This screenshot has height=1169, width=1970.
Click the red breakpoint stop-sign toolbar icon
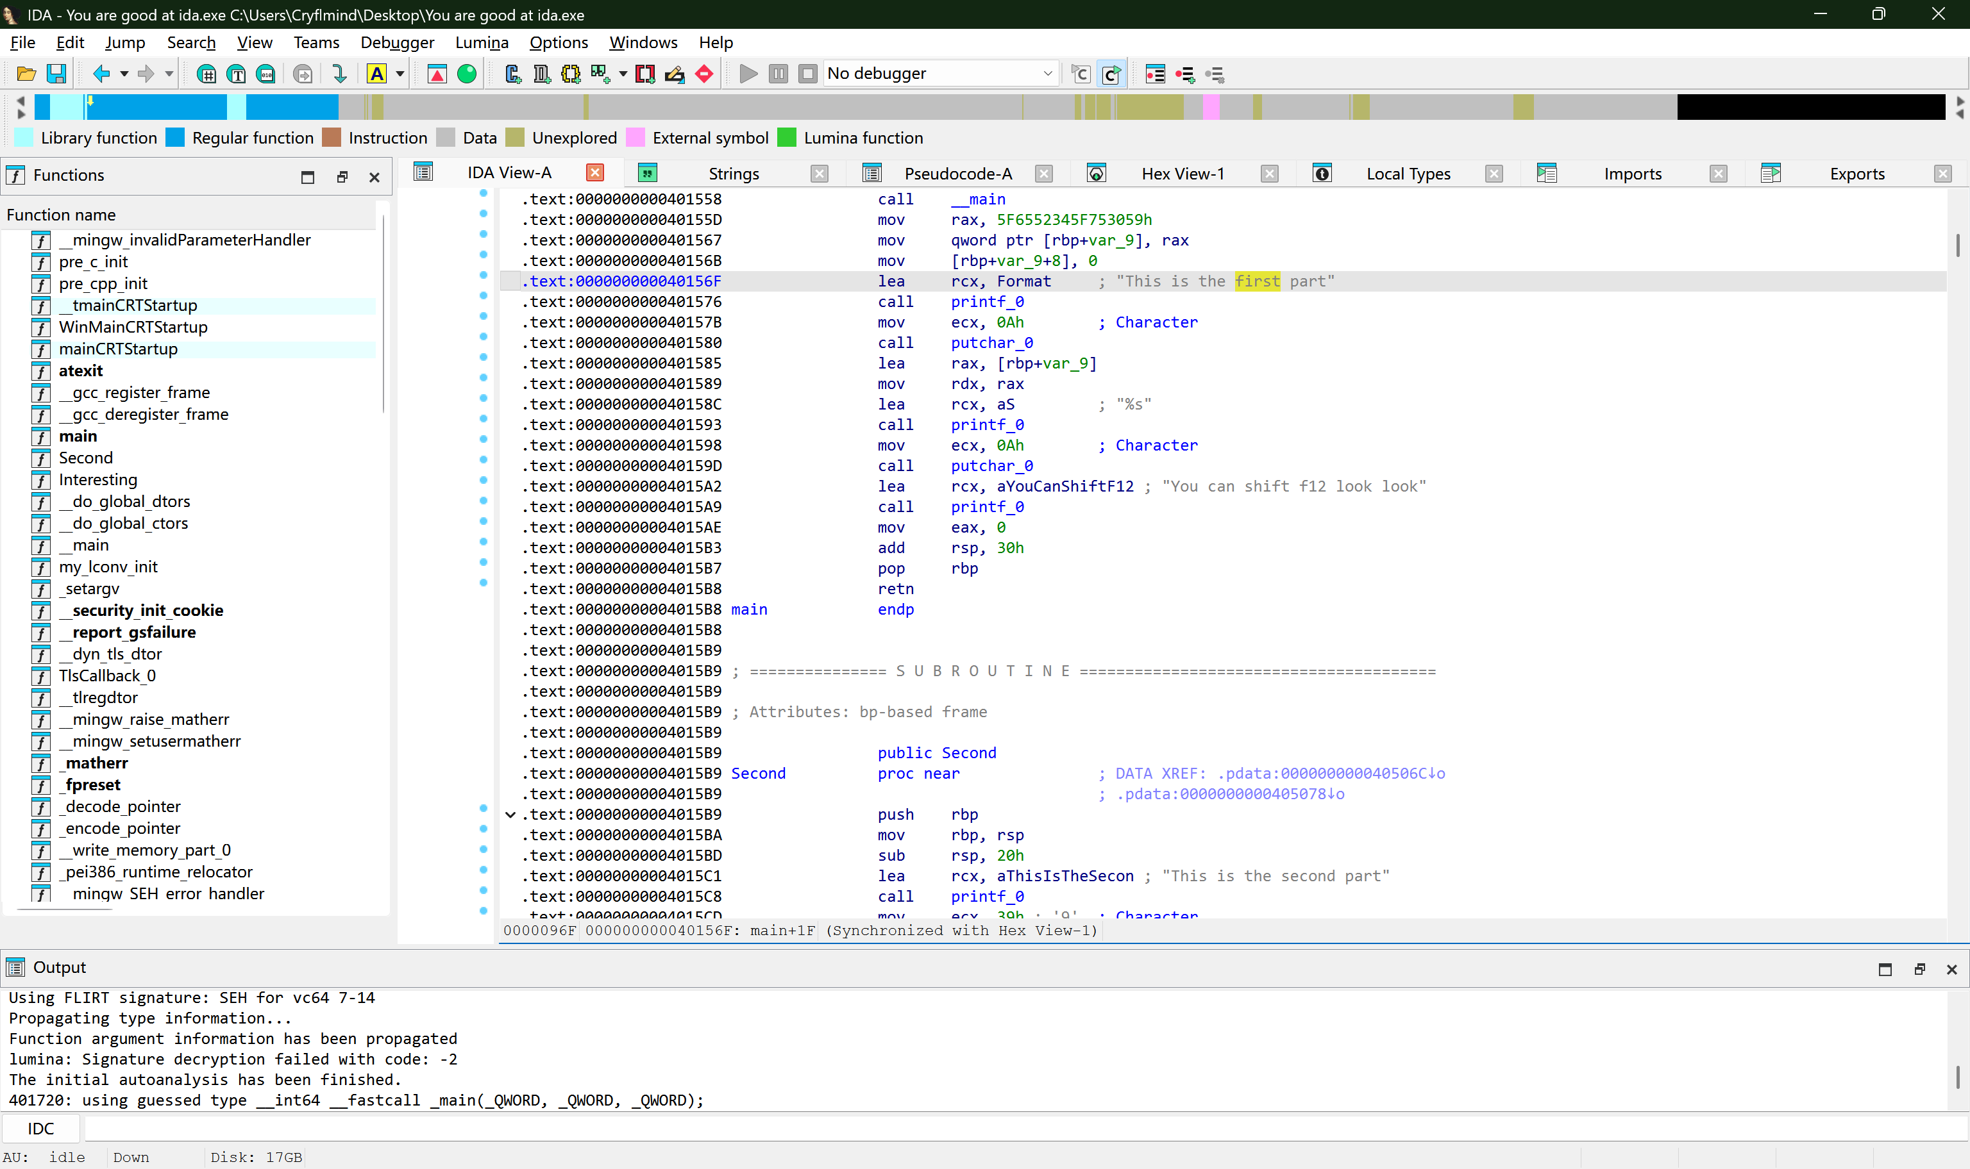pyautogui.click(x=703, y=73)
